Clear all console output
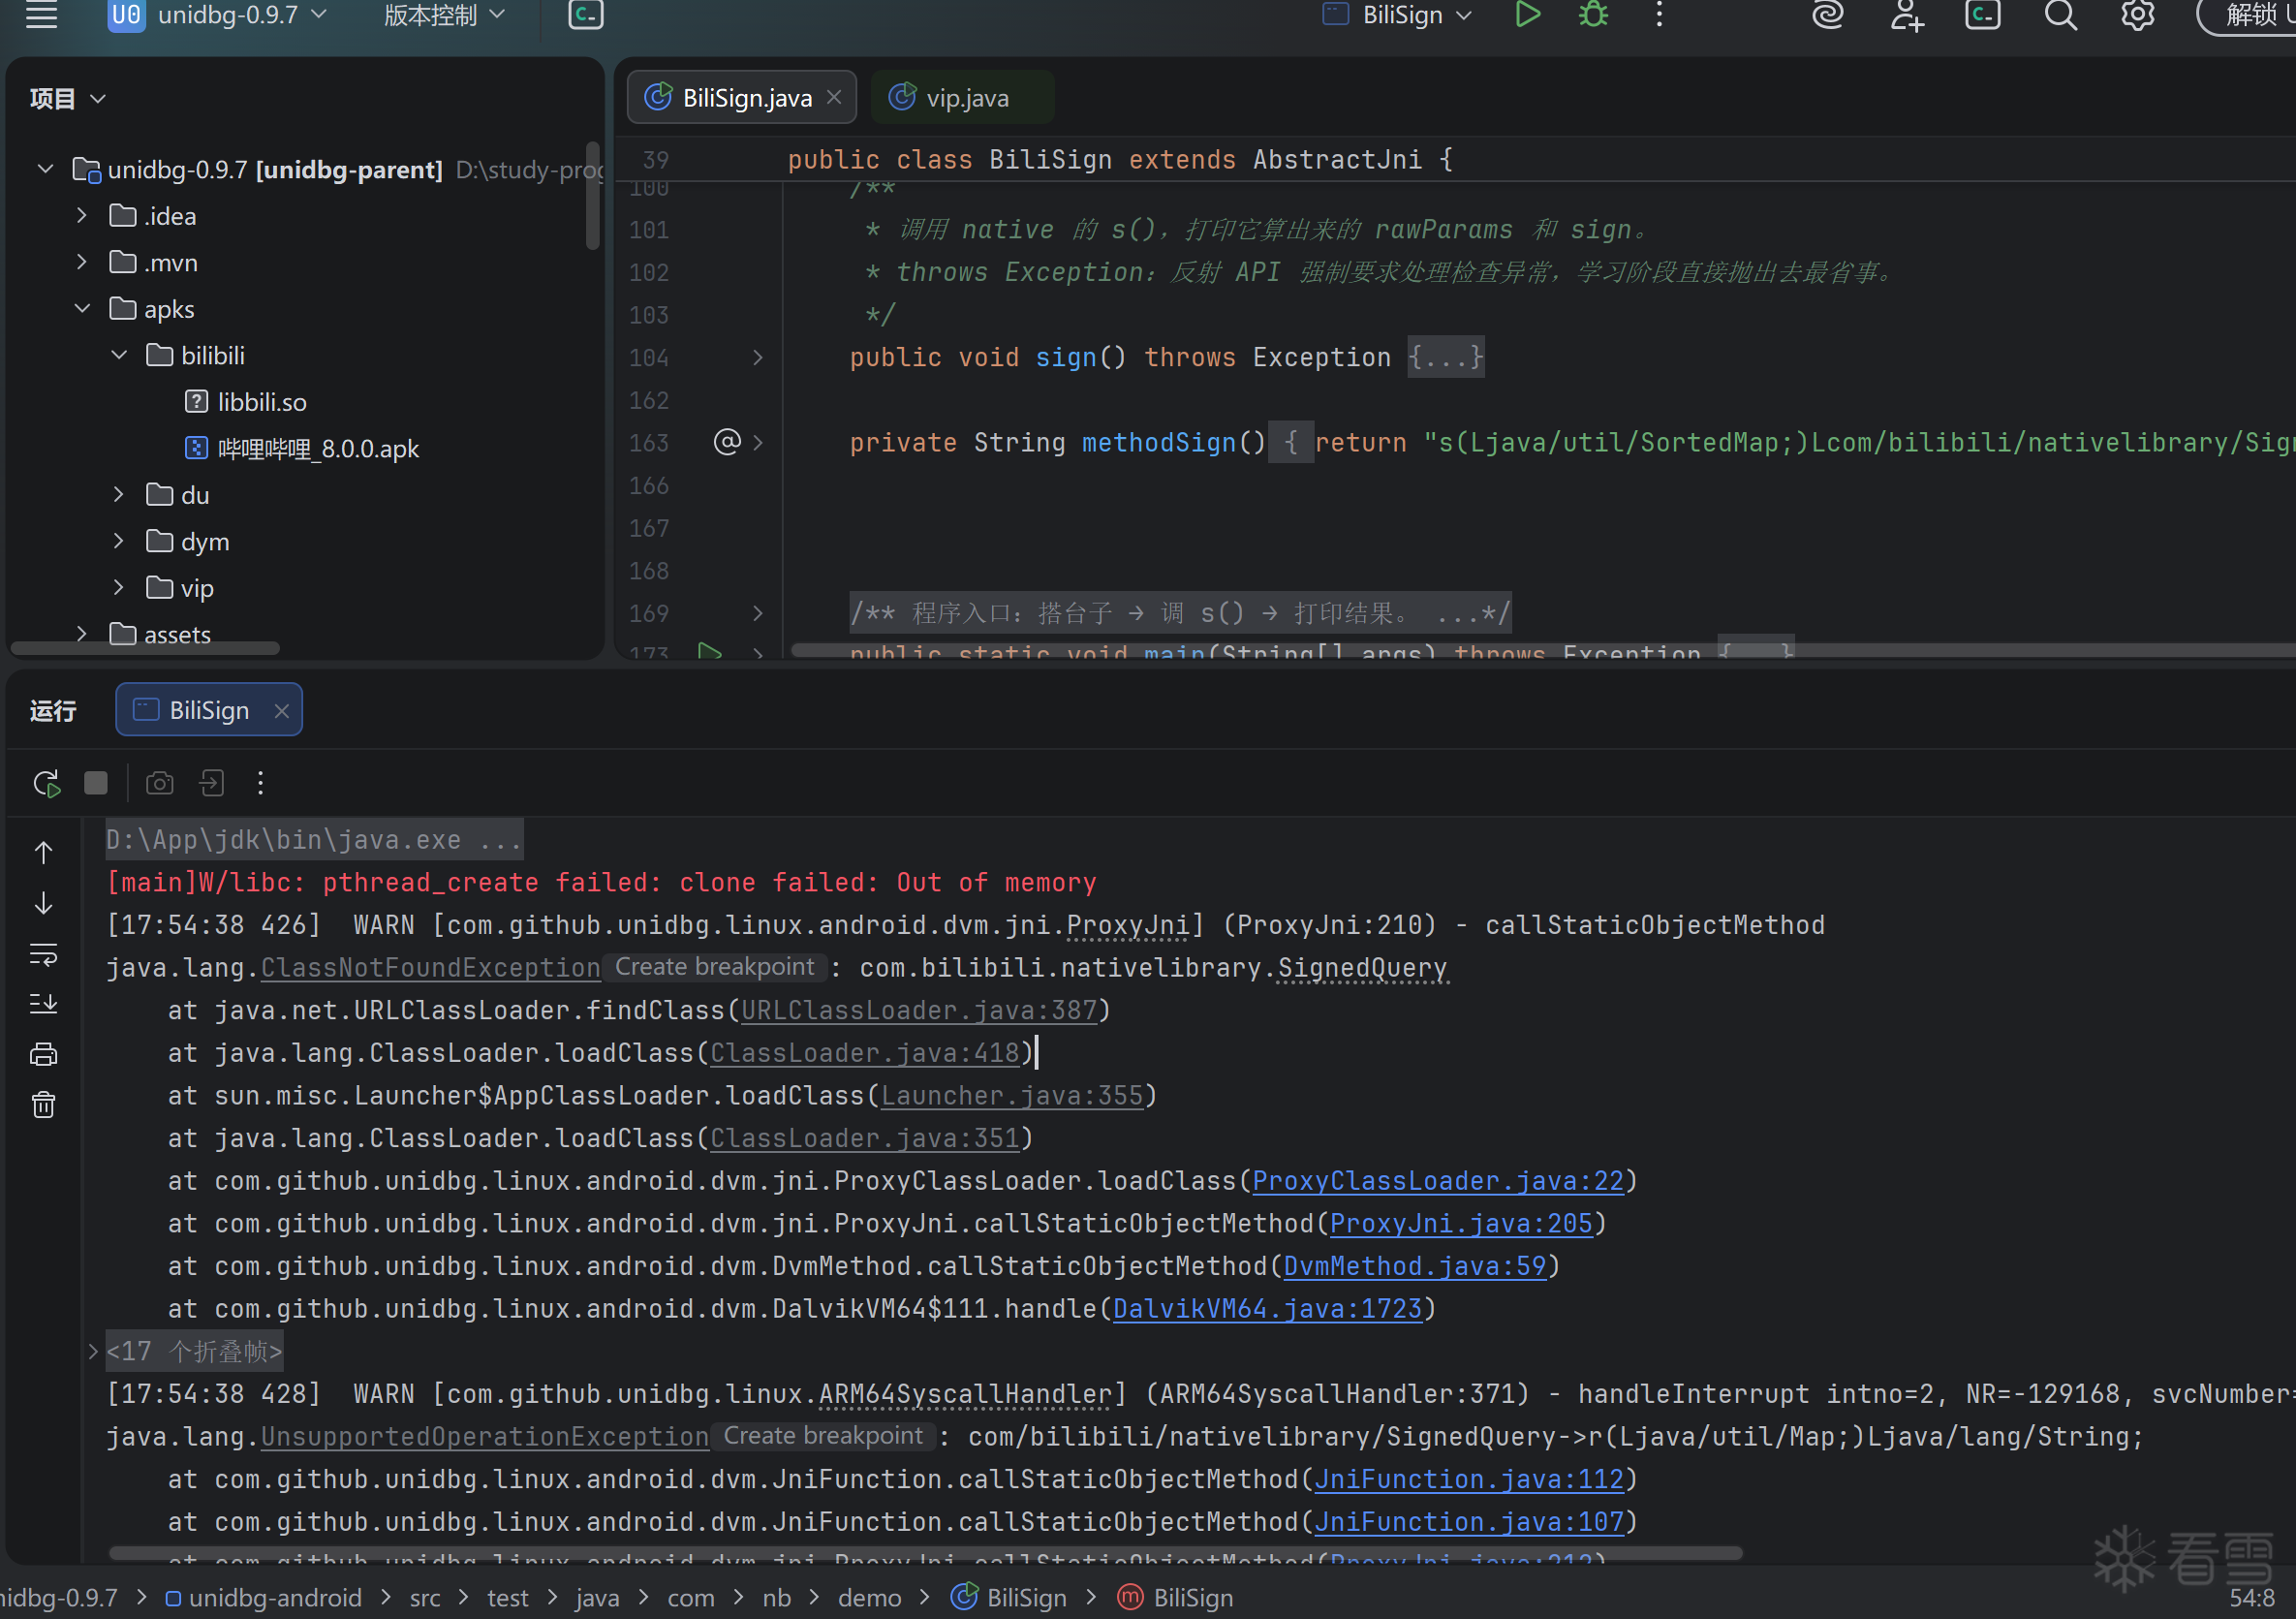 [43, 1104]
